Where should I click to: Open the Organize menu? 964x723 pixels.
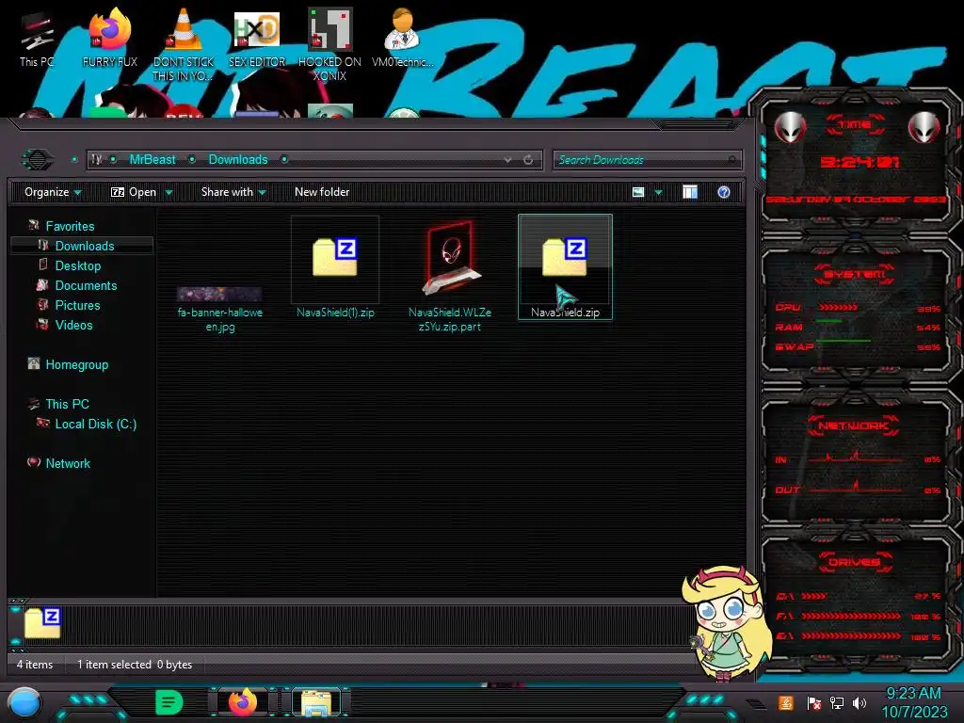[x=53, y=192]
